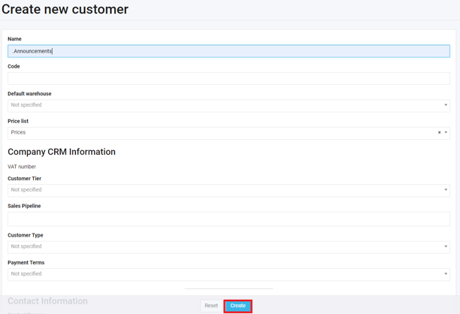Viewport: 460px width, 314px height.
Task: Open the Default warehouse combo box
Action: [225, 105]
